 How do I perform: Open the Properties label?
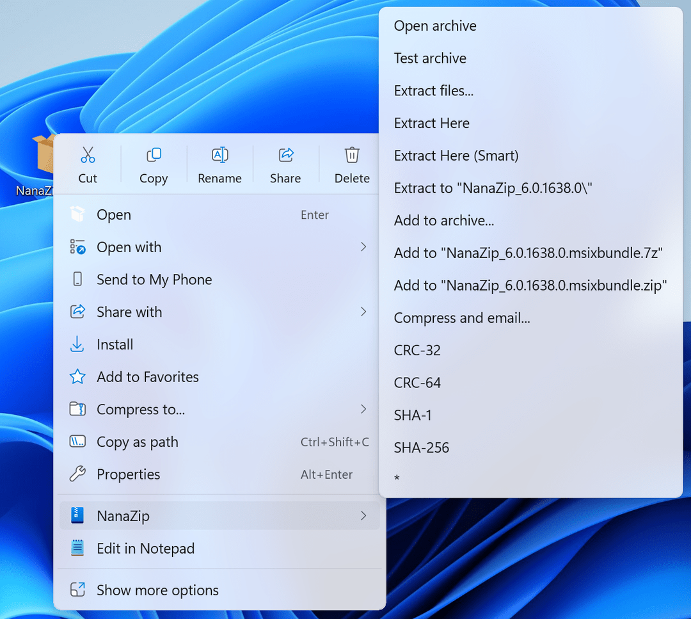[128, 474]
